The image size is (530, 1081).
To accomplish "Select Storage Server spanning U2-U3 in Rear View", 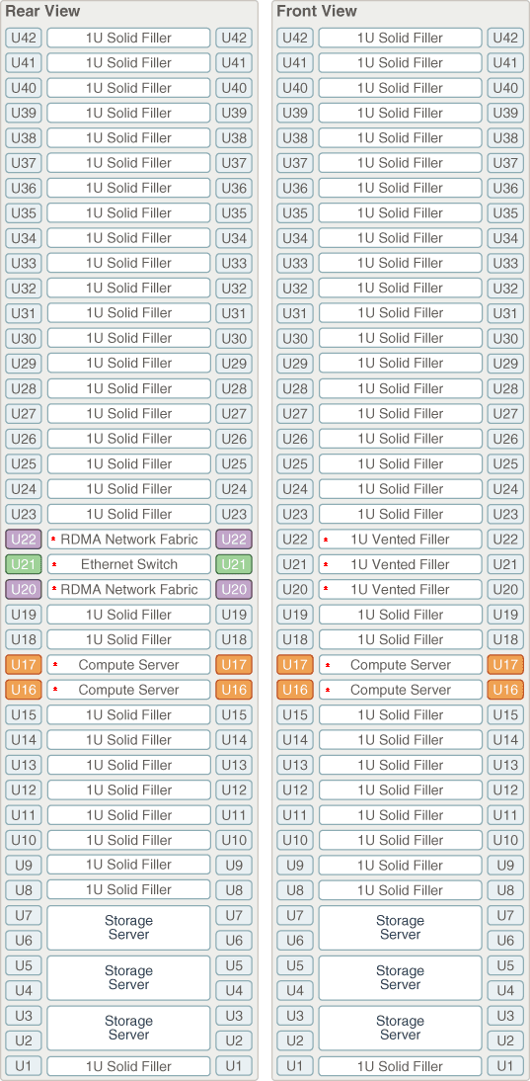I will click(128, 1028).
